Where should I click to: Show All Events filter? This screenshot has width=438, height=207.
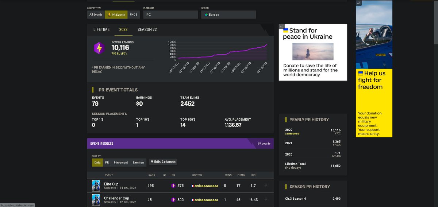coord(96,15)
